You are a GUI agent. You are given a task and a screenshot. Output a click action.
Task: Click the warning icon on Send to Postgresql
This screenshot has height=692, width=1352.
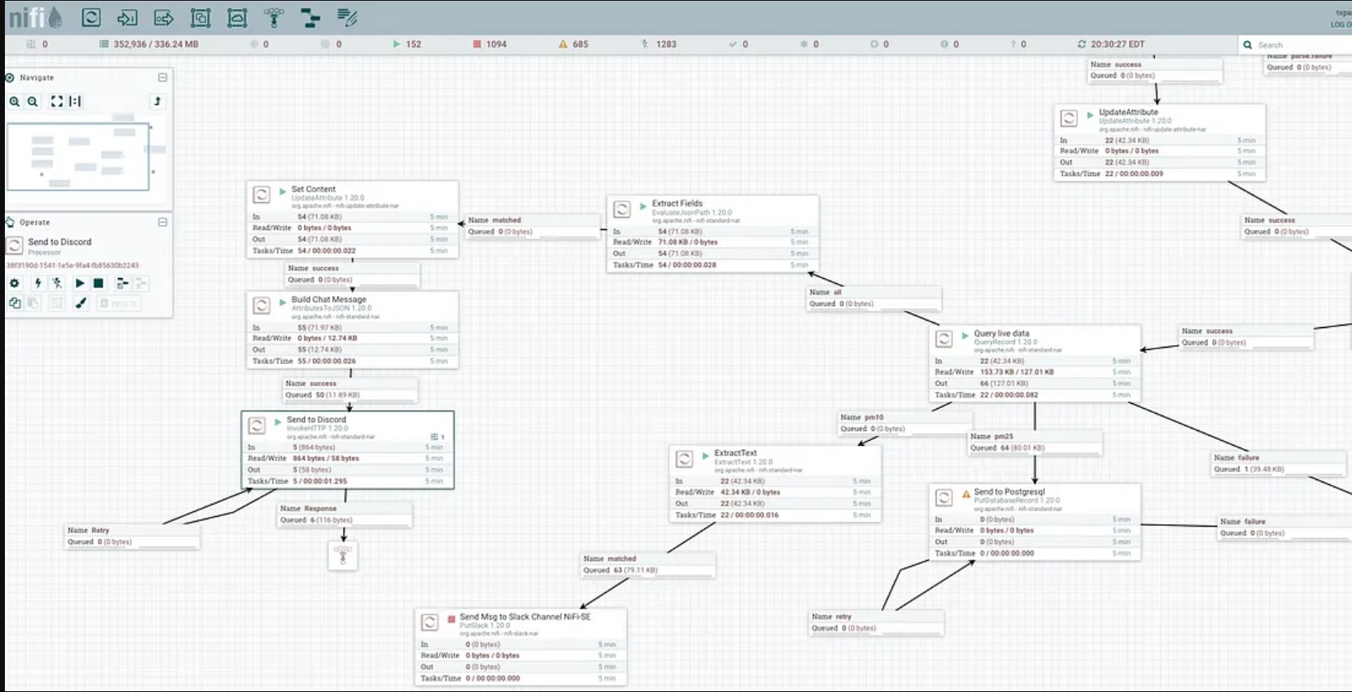pyautogui.click(x=966, y=494)
